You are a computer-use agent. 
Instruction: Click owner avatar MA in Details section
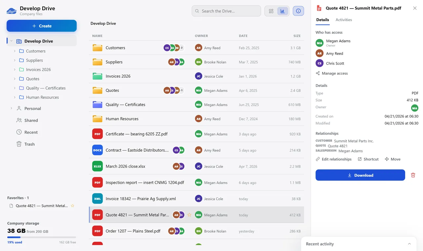click(x=414, y=108)
